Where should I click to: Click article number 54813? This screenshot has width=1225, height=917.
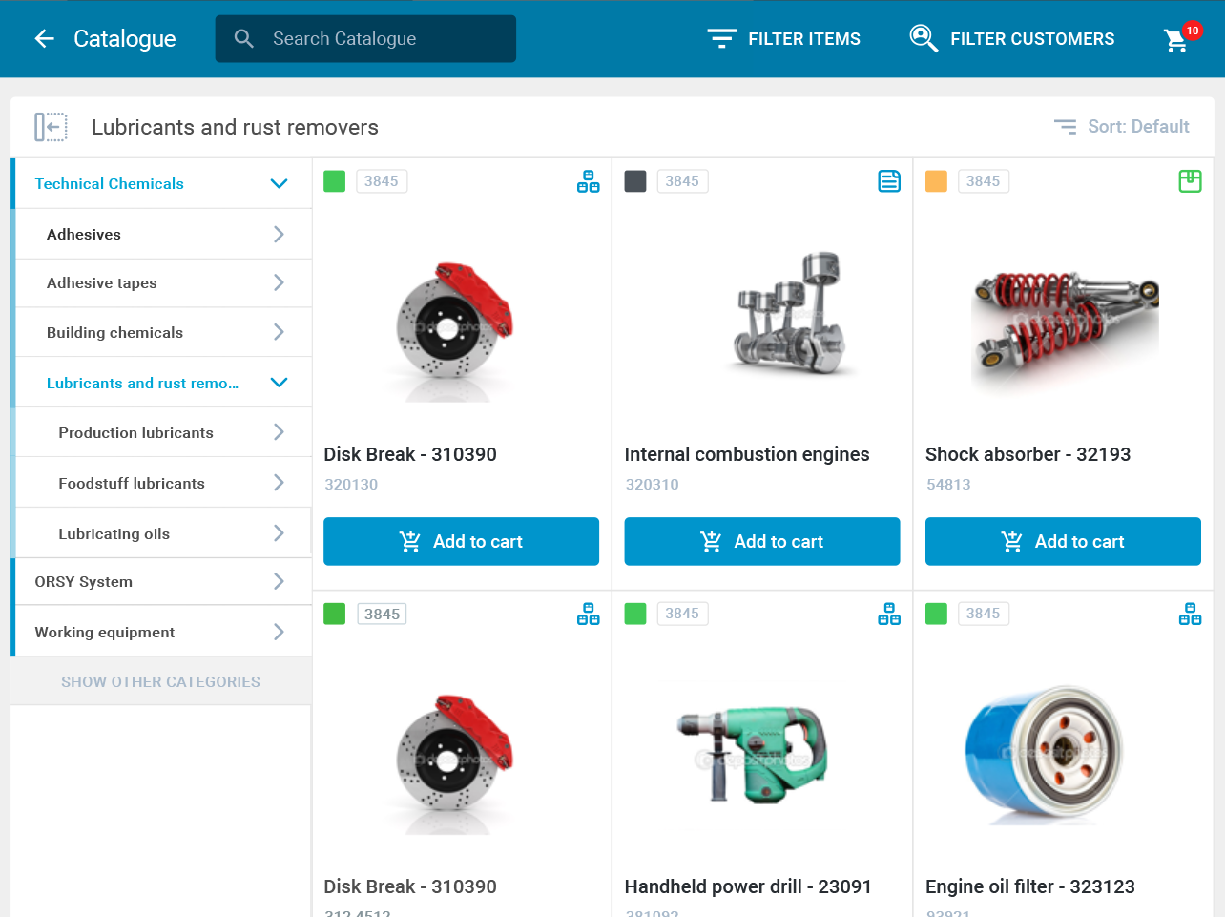(x=948, y=485)
